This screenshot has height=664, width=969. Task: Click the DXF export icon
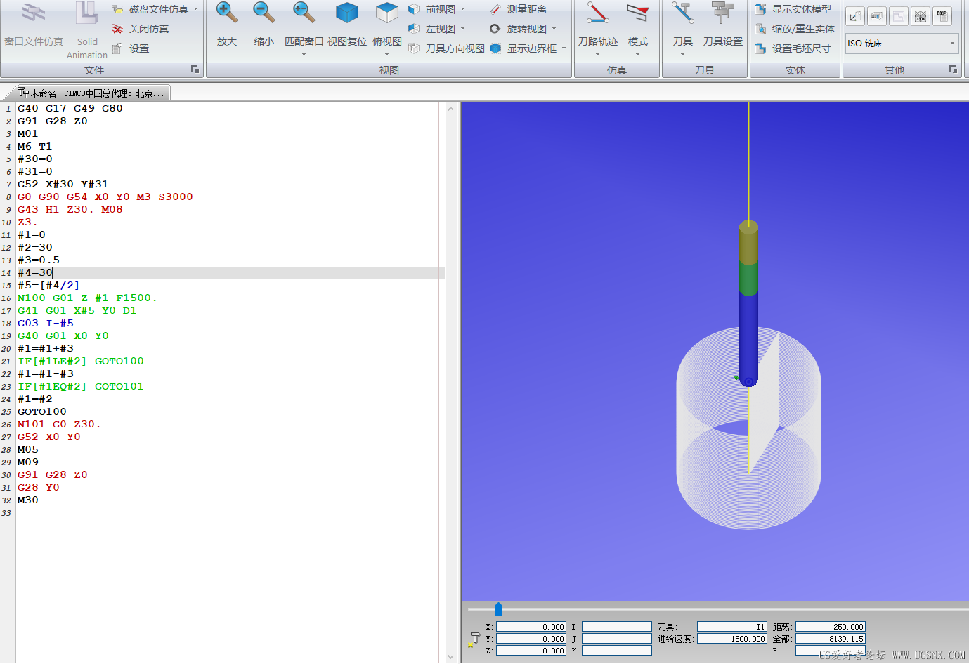click(942, 16)
